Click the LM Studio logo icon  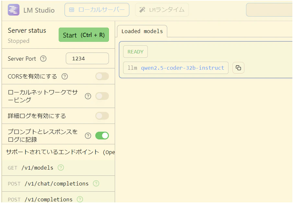pos(14,10)
